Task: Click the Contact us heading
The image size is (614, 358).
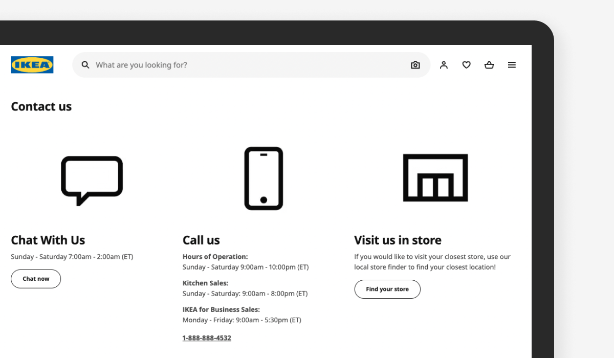Action: pos(41,106)
